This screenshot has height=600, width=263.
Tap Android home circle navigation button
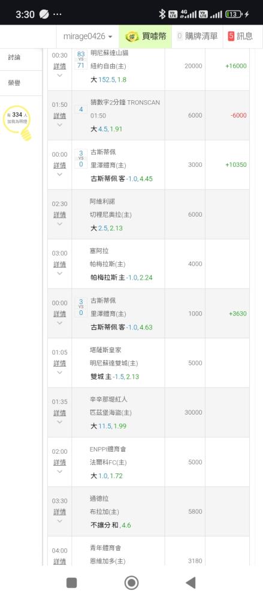[x=132, y=583]
